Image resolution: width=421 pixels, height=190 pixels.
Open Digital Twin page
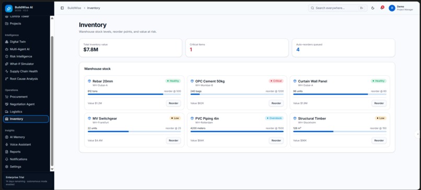[x=26, y=42]
